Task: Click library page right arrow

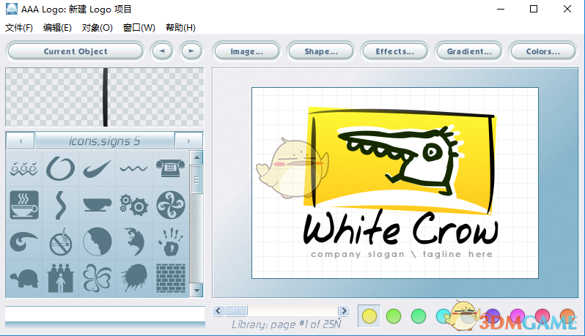Action: 344,310
